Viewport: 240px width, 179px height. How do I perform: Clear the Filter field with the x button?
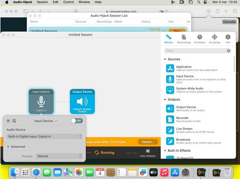(229, 51)
